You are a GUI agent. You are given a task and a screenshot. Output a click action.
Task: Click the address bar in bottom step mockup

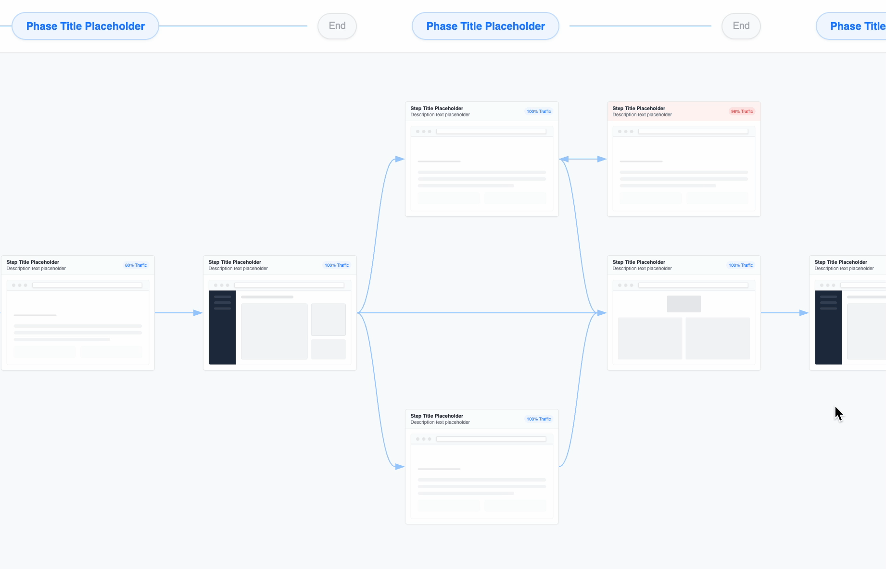pyautogui.click(x=491, y=438)
